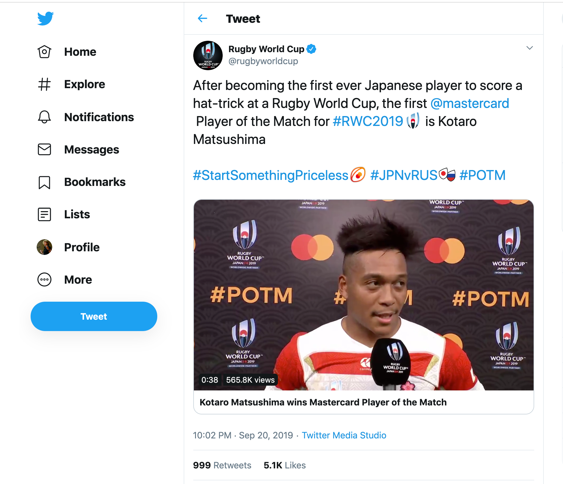Click the Notifications bell icon
Image resolution: width=563 pixels, height=484 pixels.
(44, 117)
